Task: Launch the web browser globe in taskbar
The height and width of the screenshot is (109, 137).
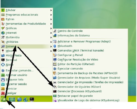Action: (x=26, y=99)
